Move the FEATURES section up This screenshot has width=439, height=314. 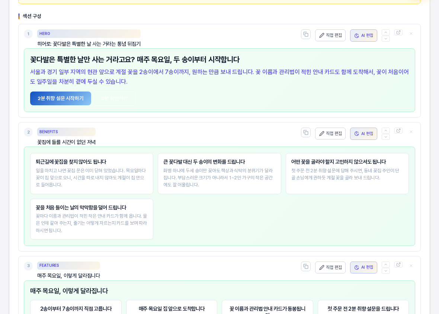pyautogui.click(x=386, y=265)
